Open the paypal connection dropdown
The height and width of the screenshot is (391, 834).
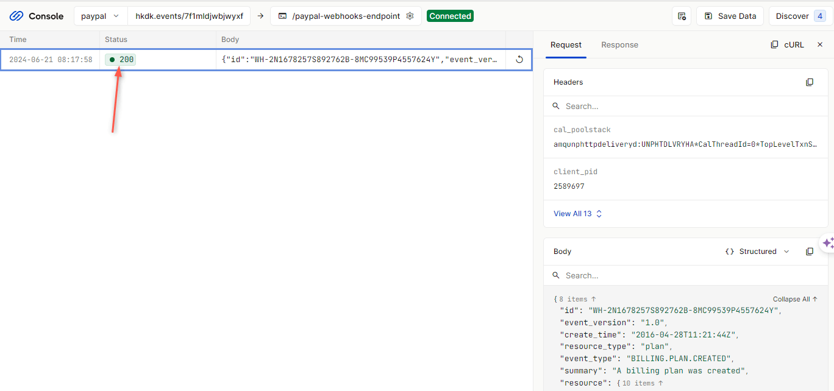tap(100, 16)
